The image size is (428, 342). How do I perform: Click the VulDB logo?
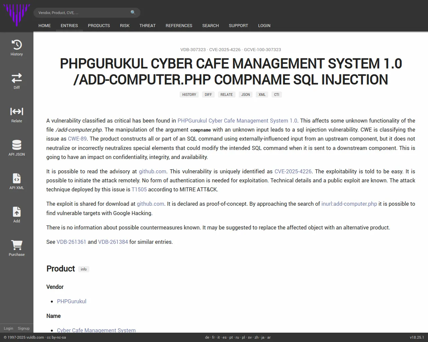[16, 15]
